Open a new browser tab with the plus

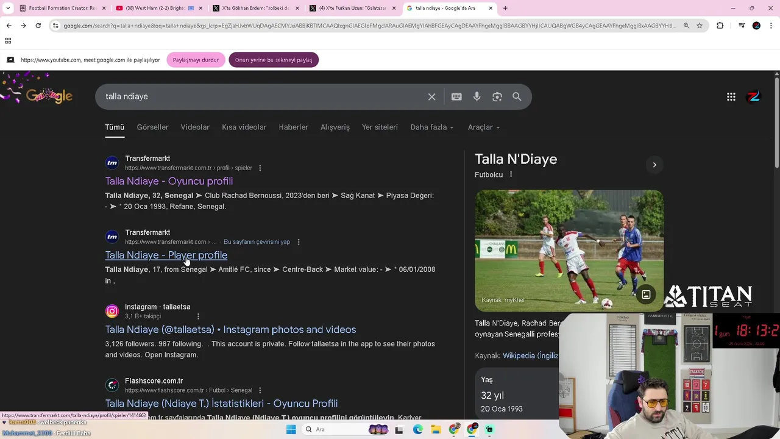[505, 8]
